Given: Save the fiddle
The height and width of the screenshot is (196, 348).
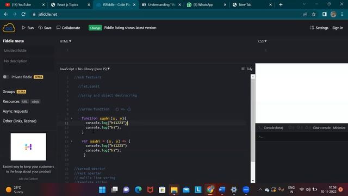Looking at the screenshot, I should (45, 28).
